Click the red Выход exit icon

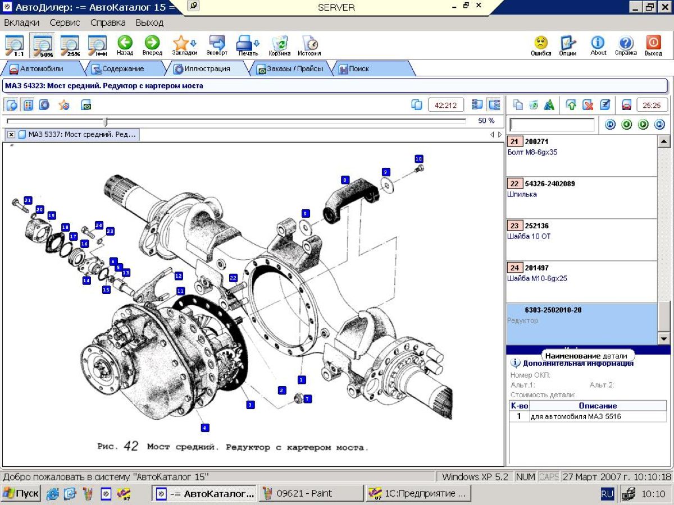pos(653,46)
